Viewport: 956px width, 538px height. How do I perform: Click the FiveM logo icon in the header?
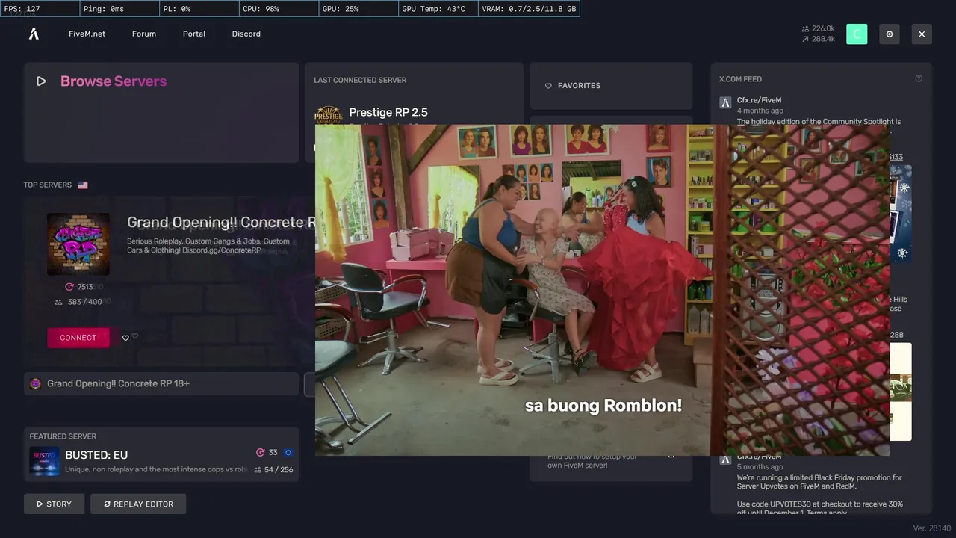(34, 34)
